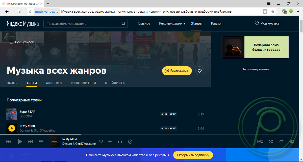The height and width of the screenshot is (162, 303).
Task: Open Dynoro & Gigi D'Agostino in track list
Action: pyautogui.click(x=38, y=130)
